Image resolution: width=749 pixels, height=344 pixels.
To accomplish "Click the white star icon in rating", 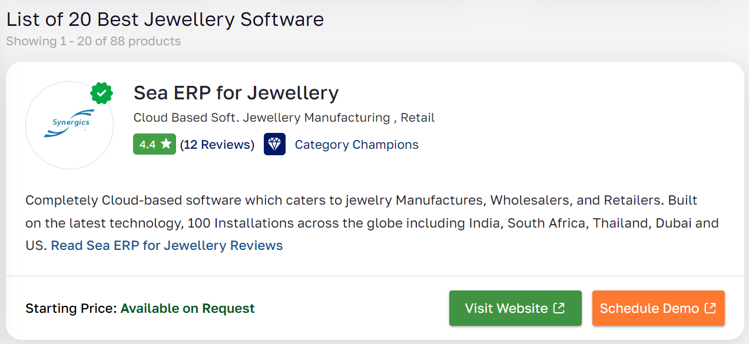I will click(x=166, y=144).
